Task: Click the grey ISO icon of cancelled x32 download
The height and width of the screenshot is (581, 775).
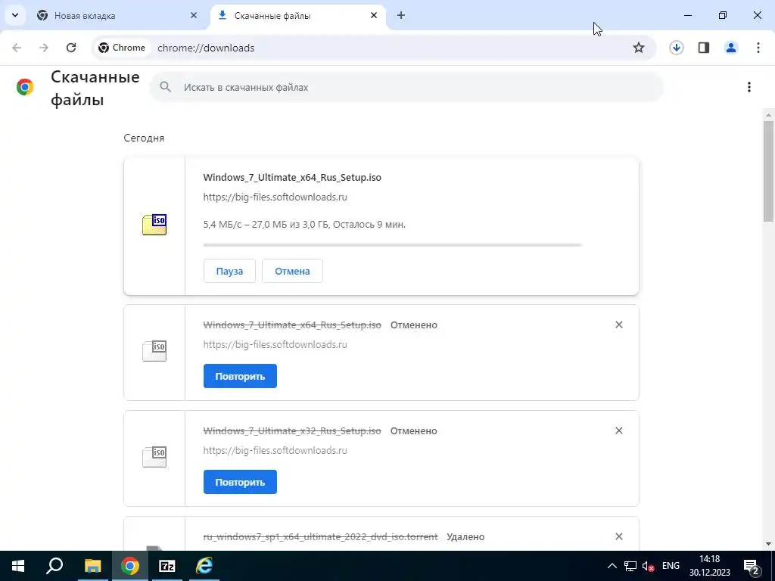Action: click(x=154, y=457)
